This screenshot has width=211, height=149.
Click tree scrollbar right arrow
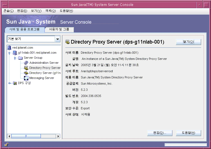[x=58, y=136]
